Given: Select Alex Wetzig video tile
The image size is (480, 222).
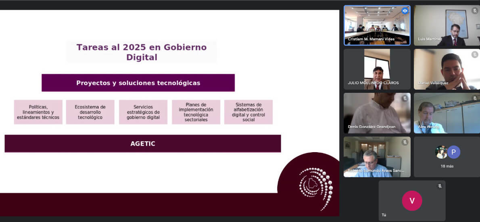Looking at the screenshot, I should [x=447, y=113].
